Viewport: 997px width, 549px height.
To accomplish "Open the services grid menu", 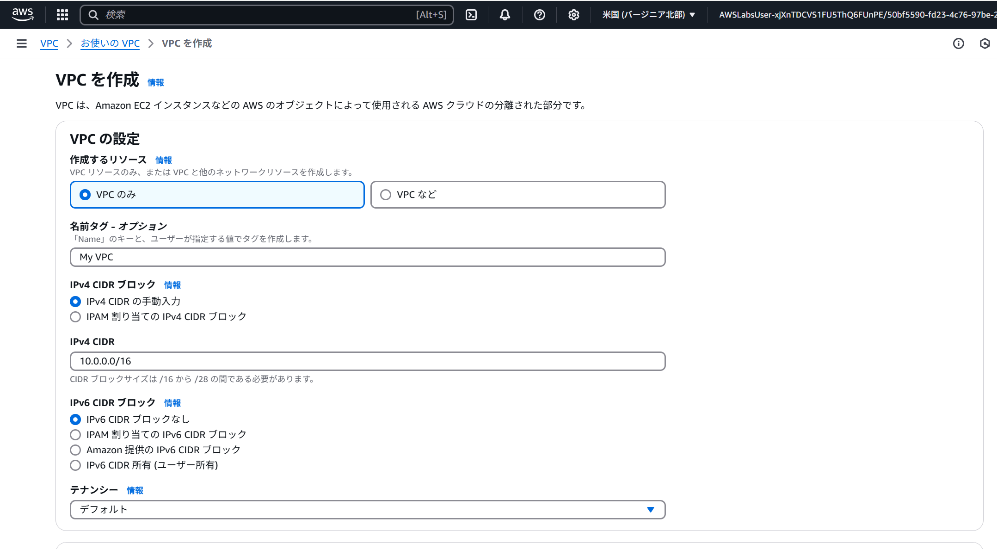I will click(x=62, y=15).
